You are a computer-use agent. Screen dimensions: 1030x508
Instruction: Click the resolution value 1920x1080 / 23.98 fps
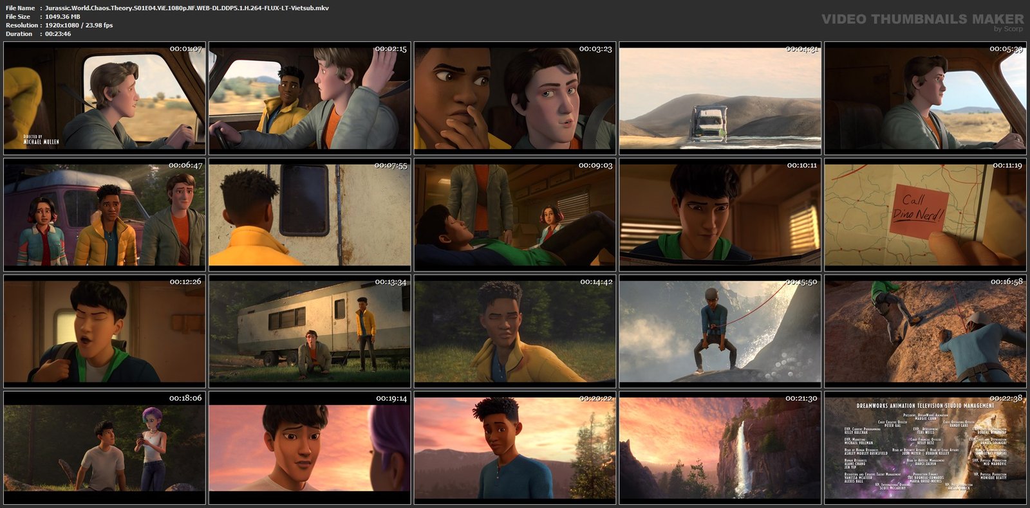coord(79,25)
